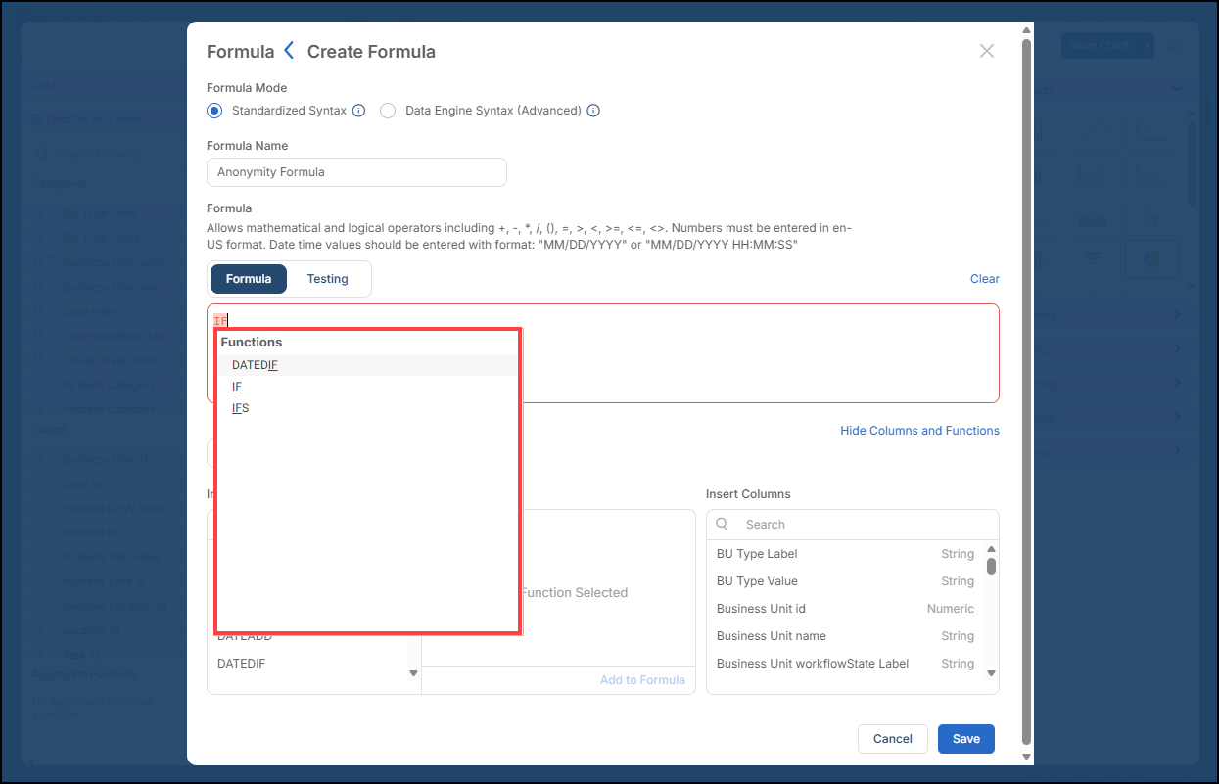Click the Insert Columns search field
Viewport: 1219px width, 784px height.
coord(852,524)
